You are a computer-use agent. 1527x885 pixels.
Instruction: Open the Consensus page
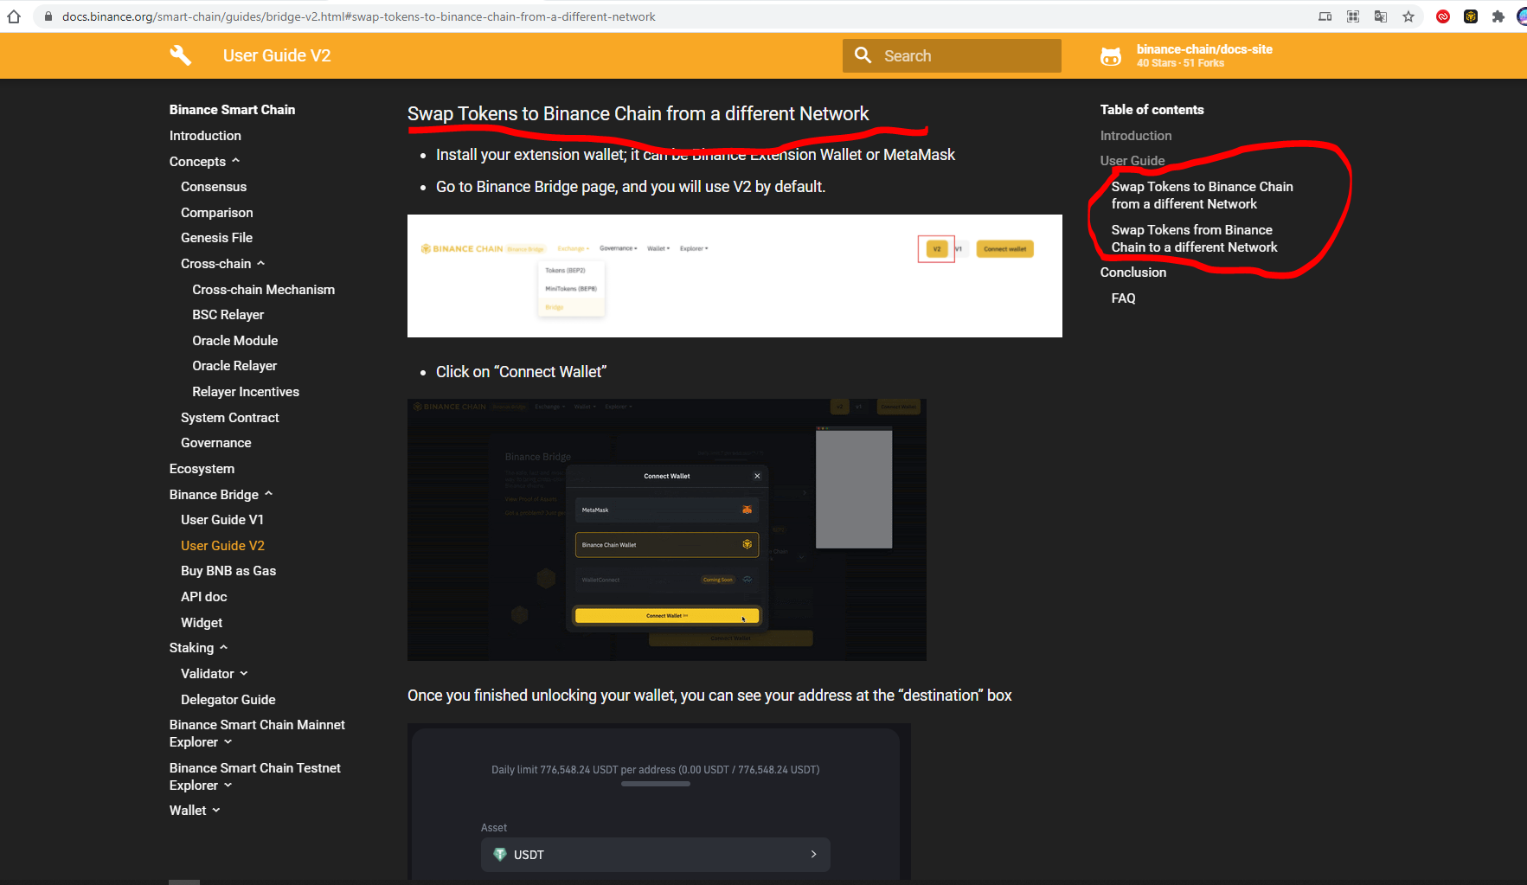point(214,187)
